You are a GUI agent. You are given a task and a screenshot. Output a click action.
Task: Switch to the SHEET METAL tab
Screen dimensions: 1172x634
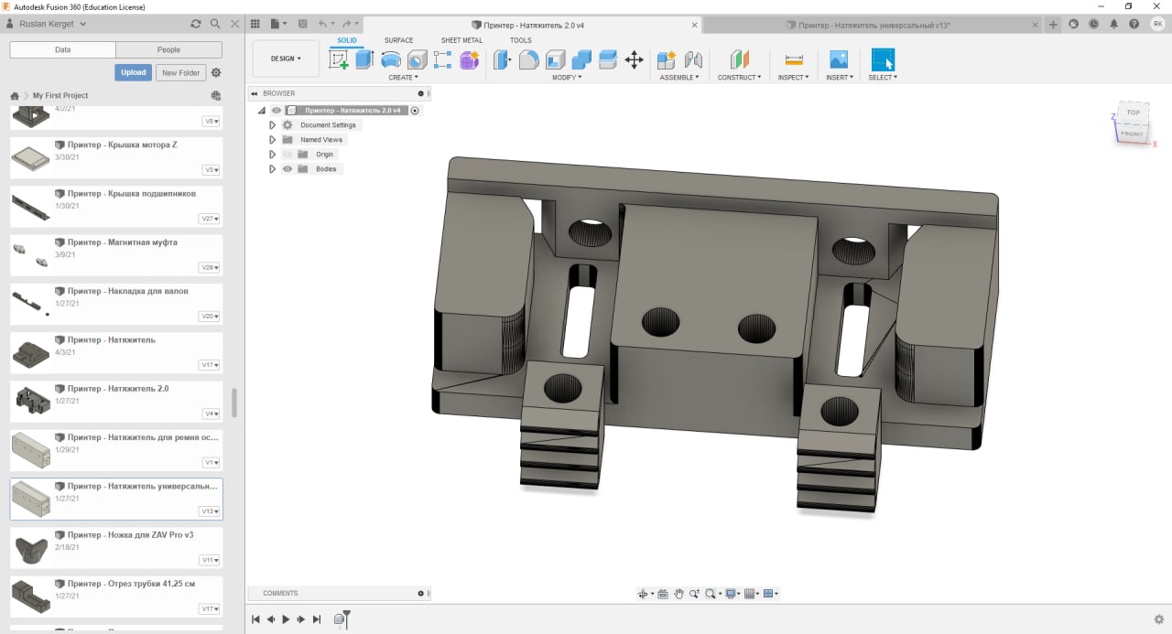pyautogui.click(x=461, y=40)
